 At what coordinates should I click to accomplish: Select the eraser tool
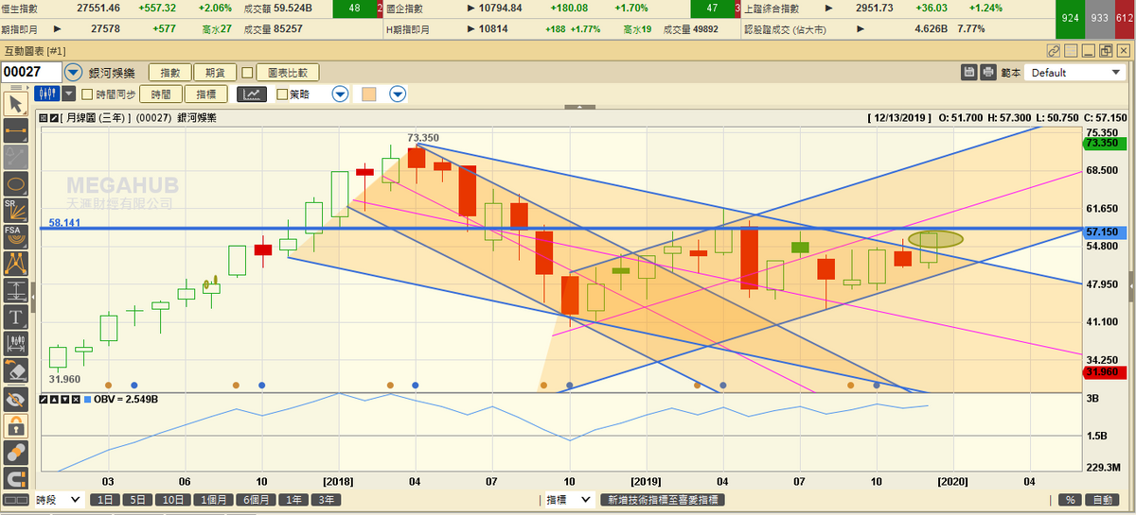(x=16, y=369)
